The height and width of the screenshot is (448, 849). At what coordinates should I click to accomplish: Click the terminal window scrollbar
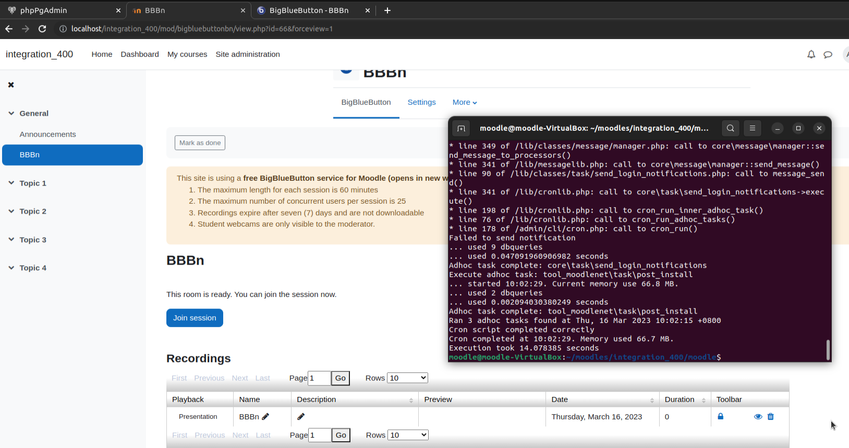[x=828, y=350]
